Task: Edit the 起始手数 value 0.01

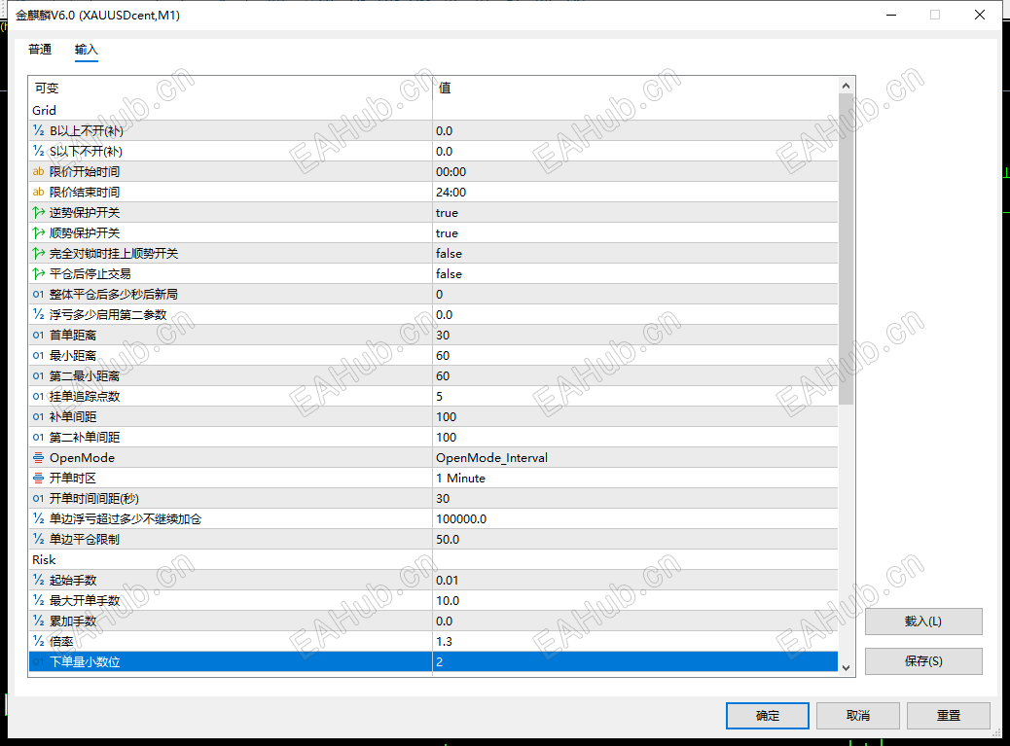Action: [635, 581]
